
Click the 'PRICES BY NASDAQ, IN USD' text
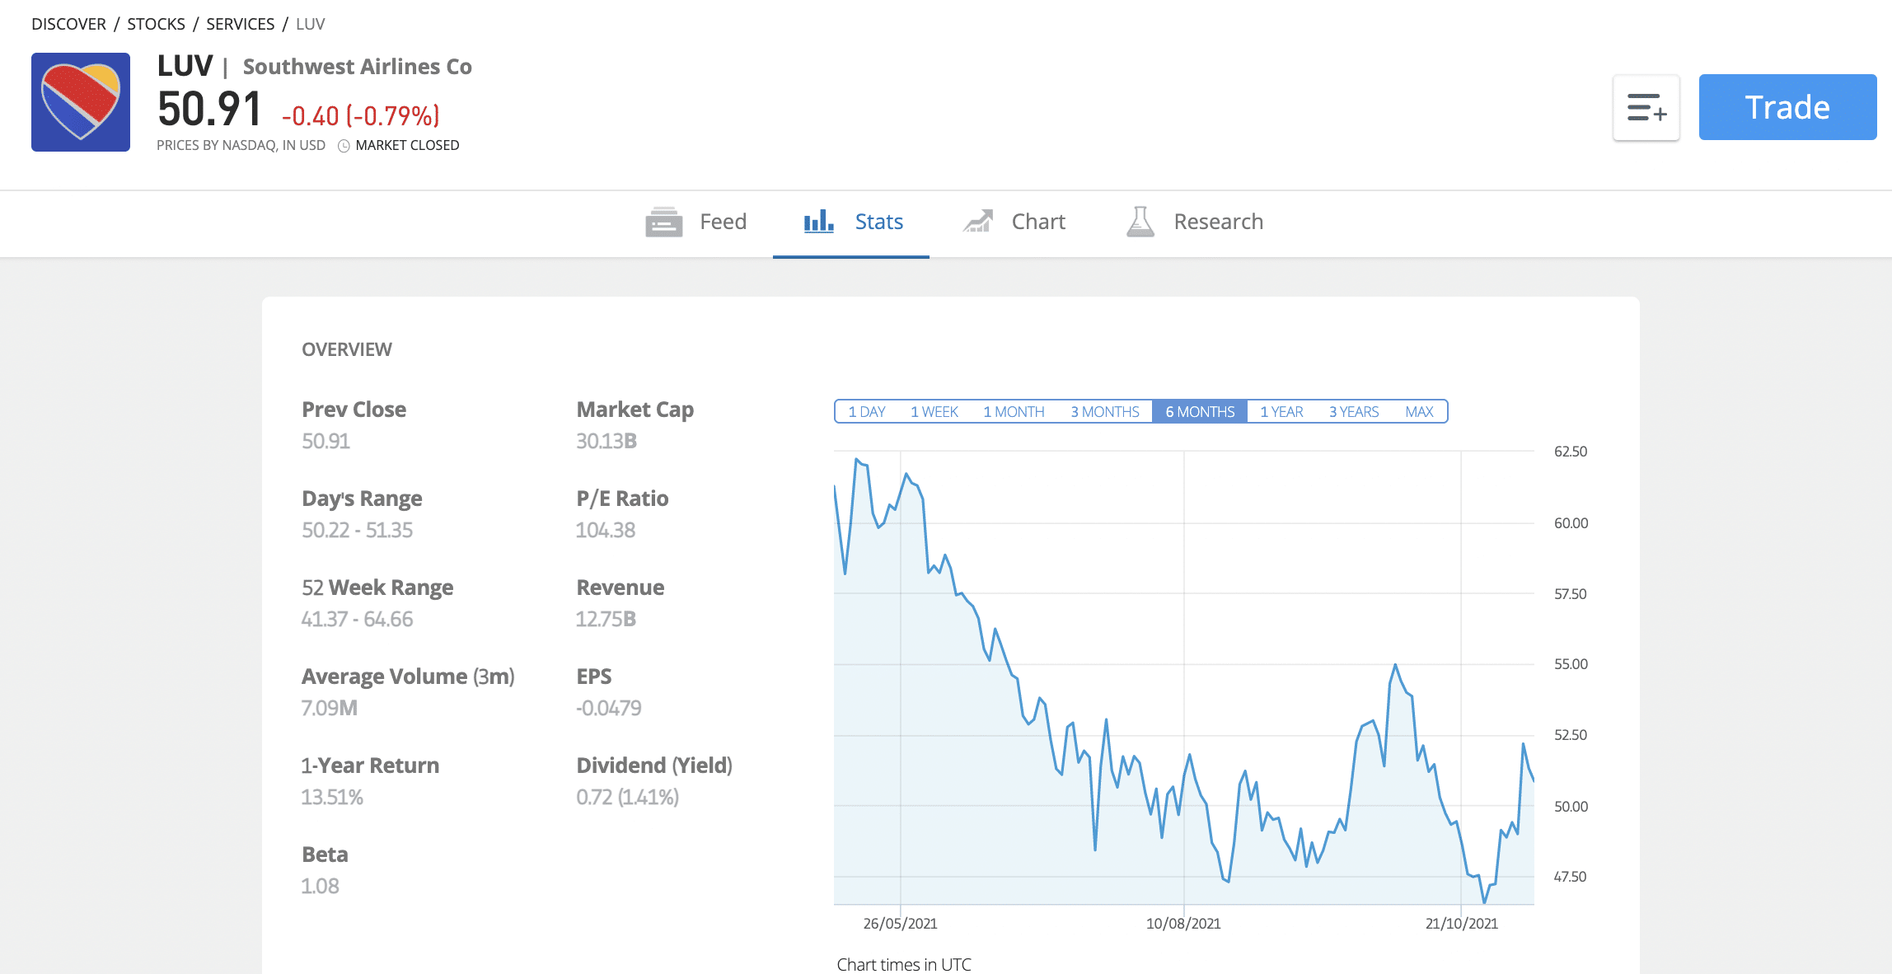[x=241, y=146]
